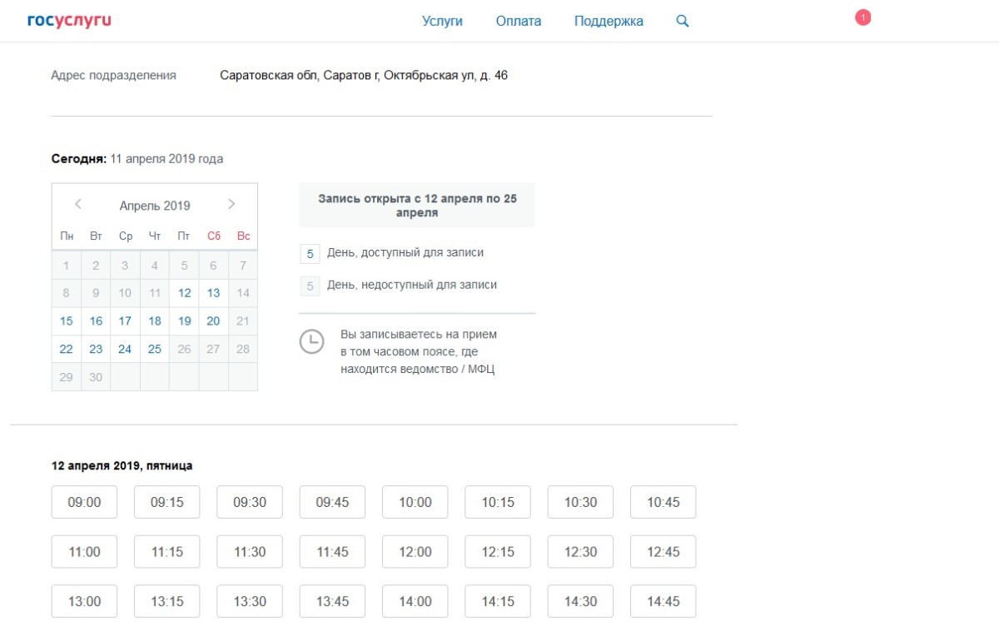Pick April 20 on the calendar
The height and width of the screenshot is (631, 999).
click(x=213, y=321)
